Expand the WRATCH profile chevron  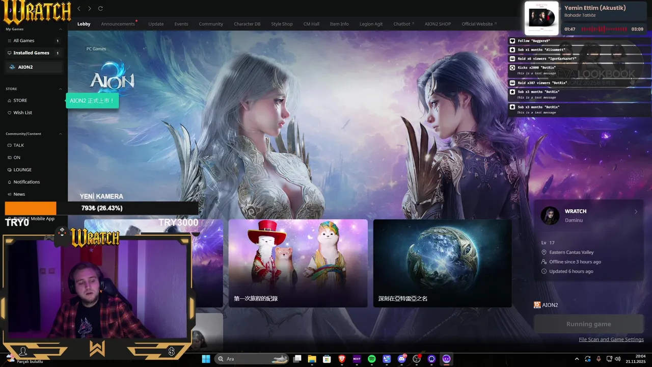tap(636, 212)
